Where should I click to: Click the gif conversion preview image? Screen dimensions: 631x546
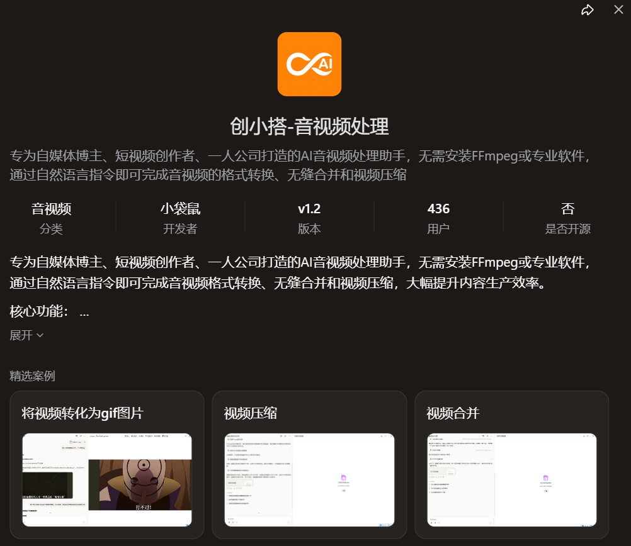click(x=106, y=481)
